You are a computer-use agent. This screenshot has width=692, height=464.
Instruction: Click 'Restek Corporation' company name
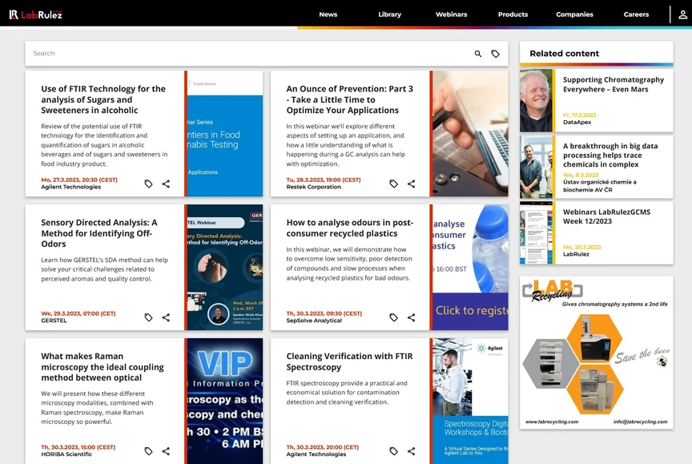pos(314,187)
